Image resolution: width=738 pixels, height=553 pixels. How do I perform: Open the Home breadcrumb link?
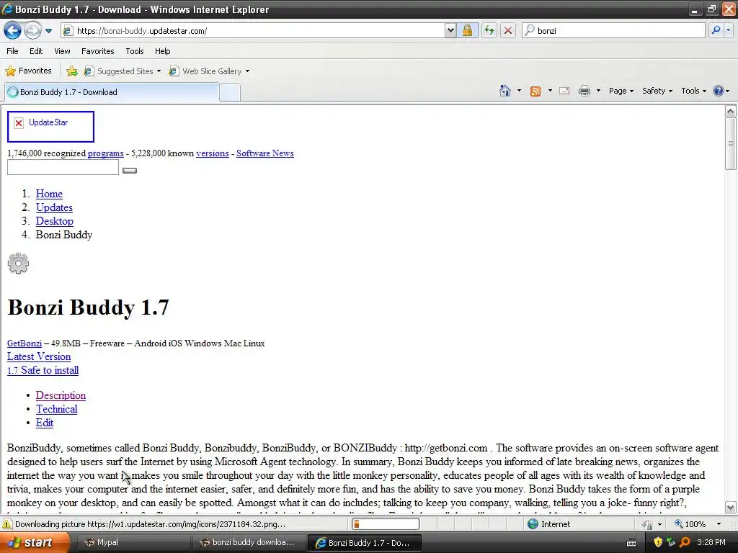[x=49, y=194]
